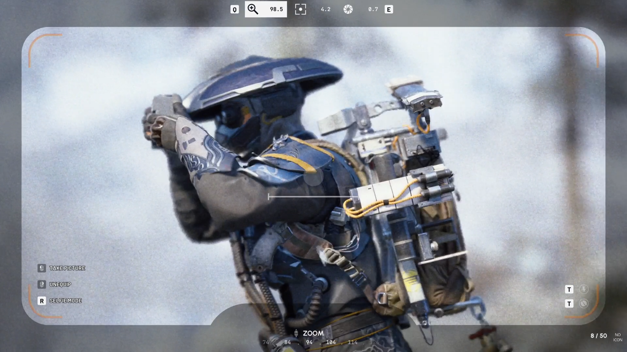Set zoom scale to the 94 mark
The height and width of the screenshot is (352, 627).
[x=309, y=342]
